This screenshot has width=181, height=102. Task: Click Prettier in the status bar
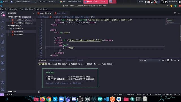[168, 95]
